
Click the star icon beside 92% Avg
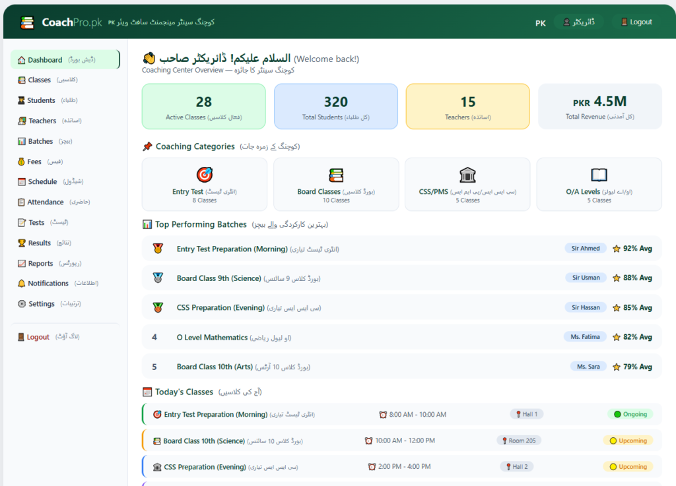(617, 249)
